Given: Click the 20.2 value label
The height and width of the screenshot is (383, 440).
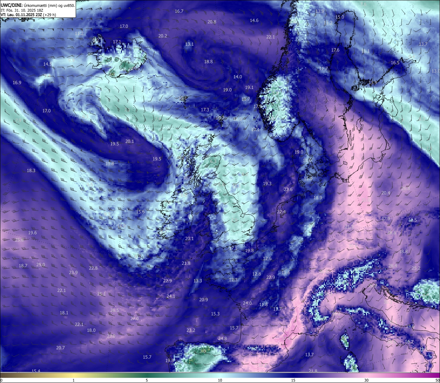Looking at the screenshot, I should click(x=163, y=36).
